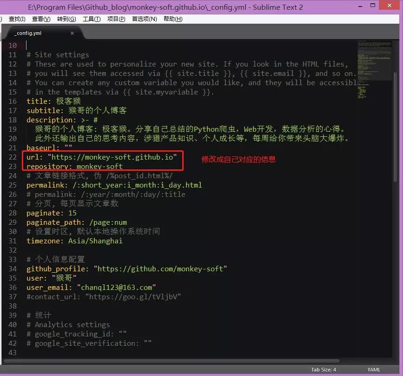Viewport: 403px width, 376px height.
Task: Click description text line starting 此外还输出
Action: [192, 139]
